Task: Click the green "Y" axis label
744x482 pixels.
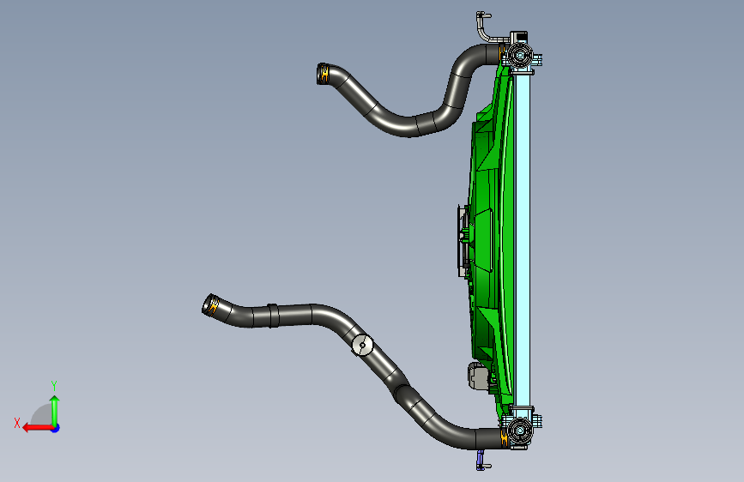Action: click(54, 386)
